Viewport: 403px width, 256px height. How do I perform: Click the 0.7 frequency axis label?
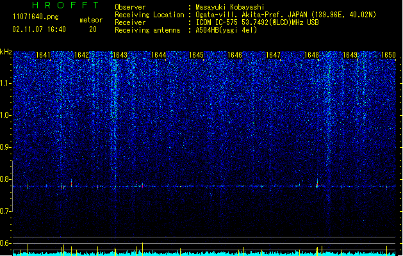click(5, 211)
